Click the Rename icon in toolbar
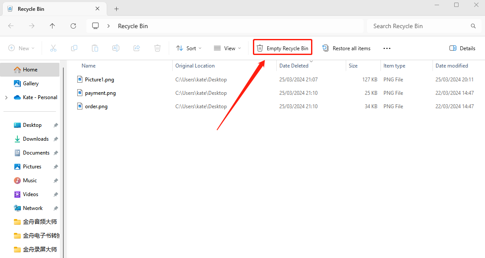485x258 pixels. tap(116, 48)
